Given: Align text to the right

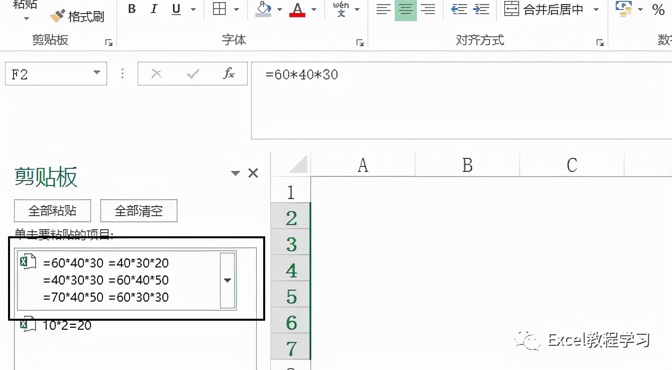Looking at the screenshot, I should [x=428, y=9].
